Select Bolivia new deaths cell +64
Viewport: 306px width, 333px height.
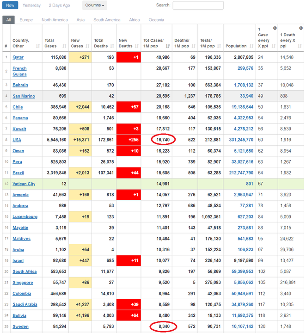pyautogui.click(x=129, y=315)
